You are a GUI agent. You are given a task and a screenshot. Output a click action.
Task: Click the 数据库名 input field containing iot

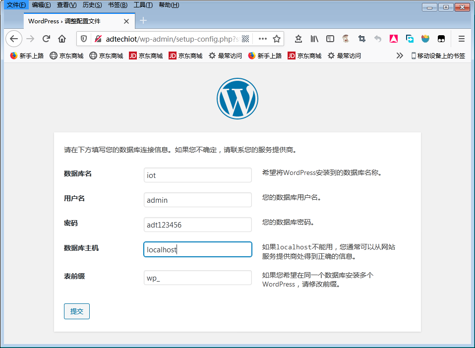coord(198,175)
